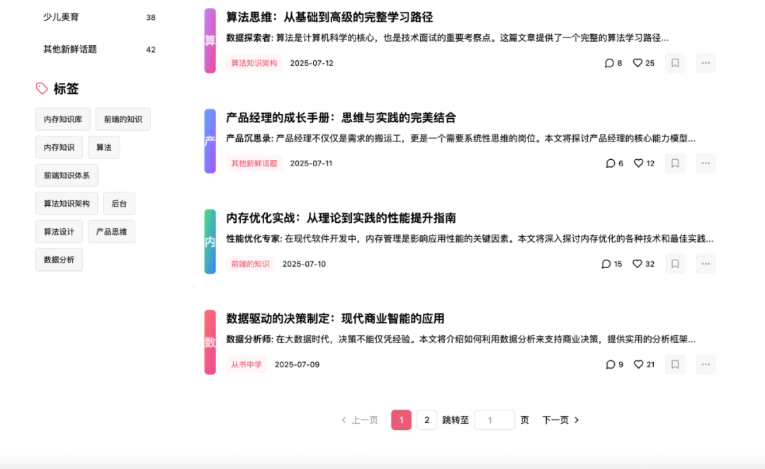Select the 数据分析 tag
This screenshot has width=765, height=469.
point(59,260)
